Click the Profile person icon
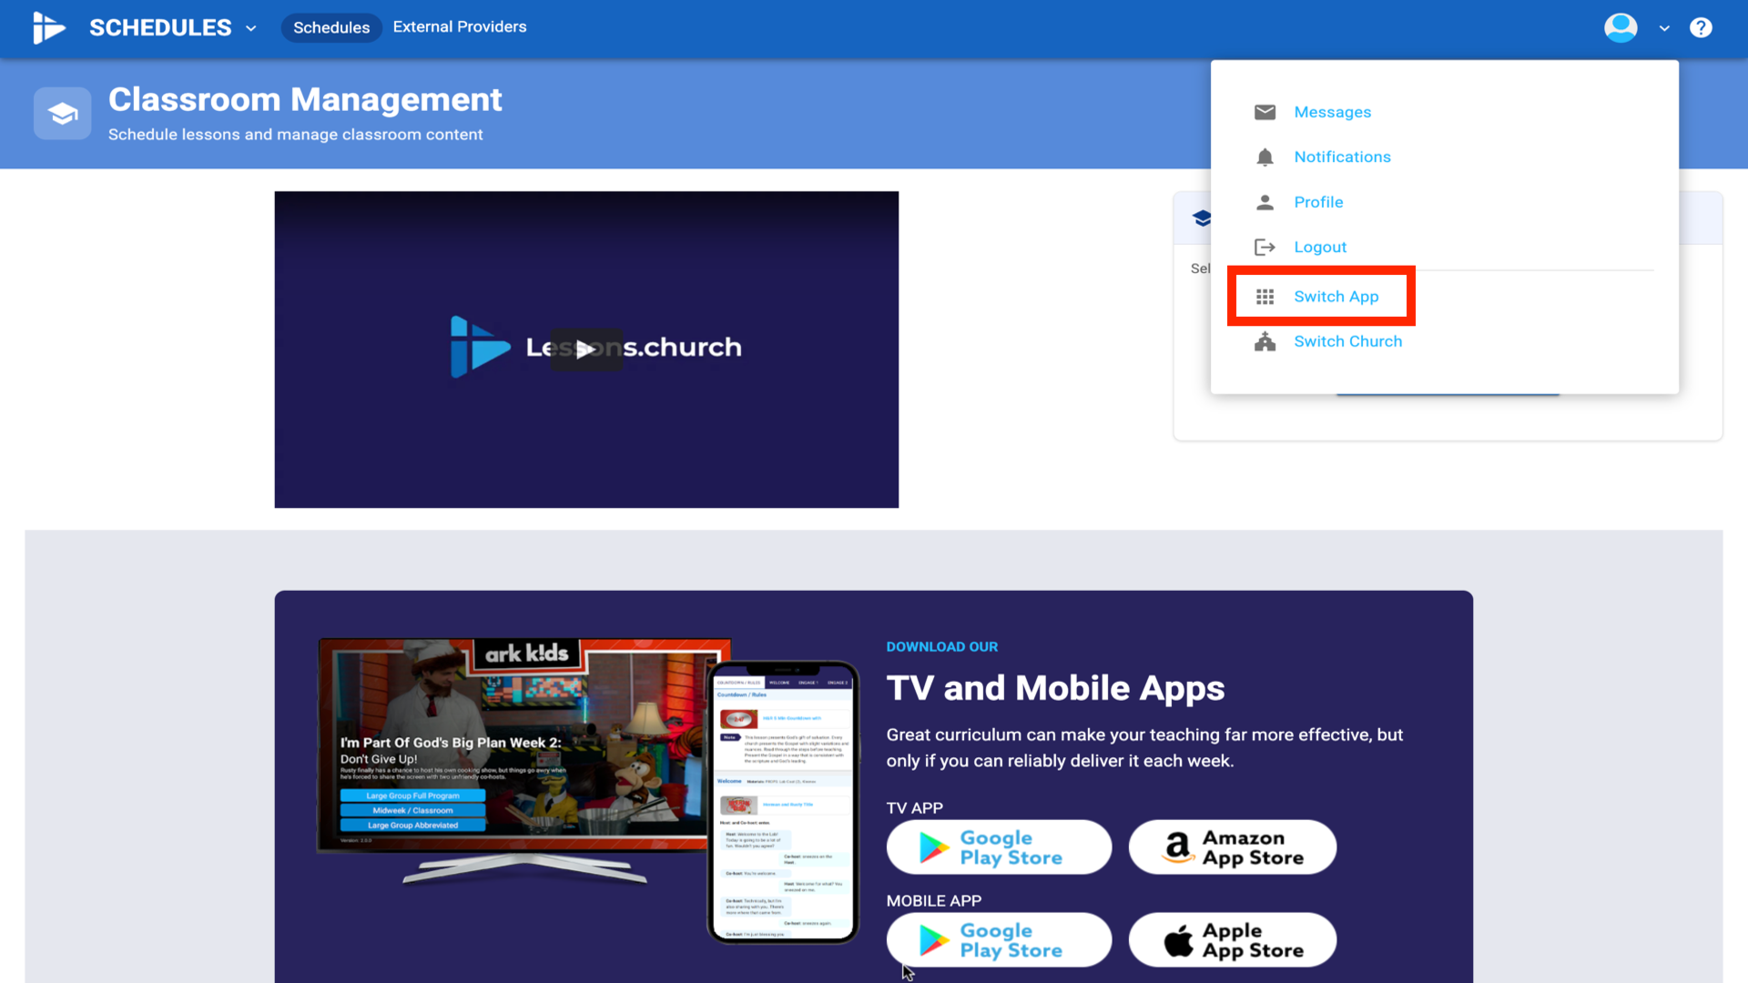 (x=1265, y=202)
